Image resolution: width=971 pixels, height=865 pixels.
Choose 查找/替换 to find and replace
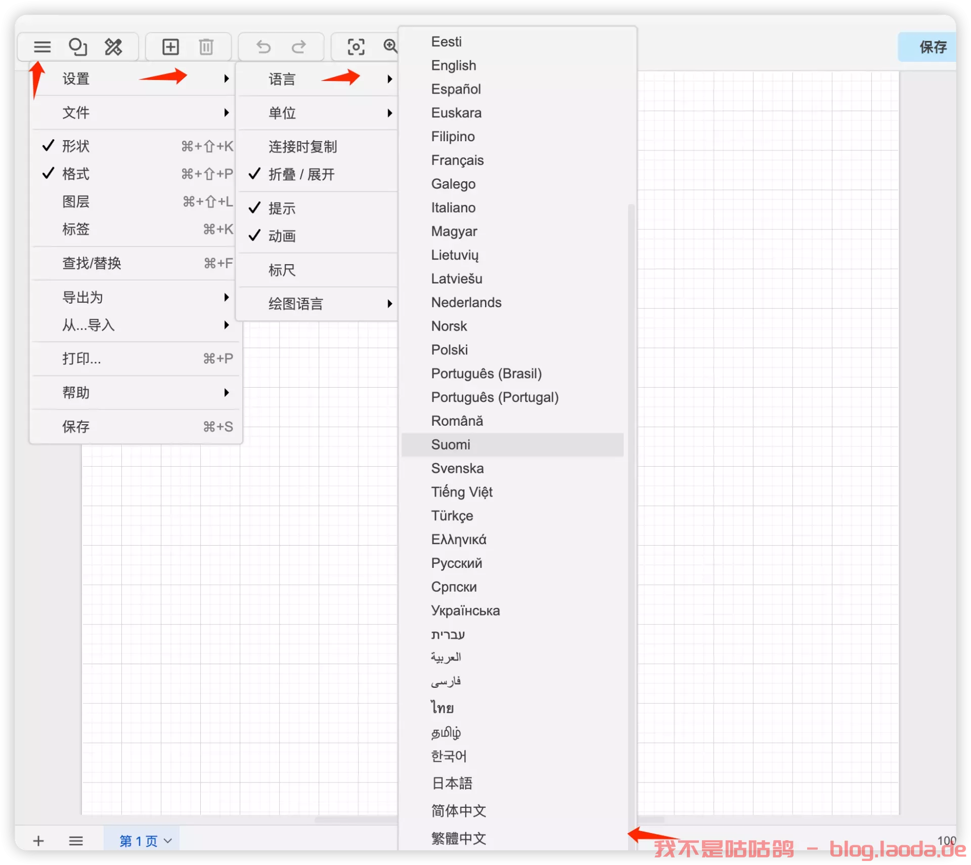click(x=92, y=263)
